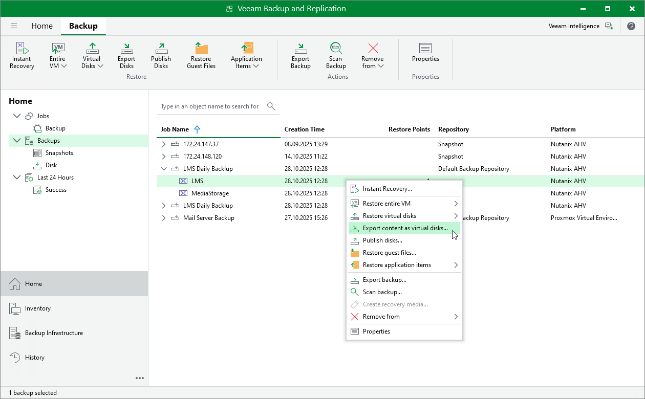Expand the Mail Server Backup row
The width and height of the screenshot is (645, 399).
pos(164,218)
